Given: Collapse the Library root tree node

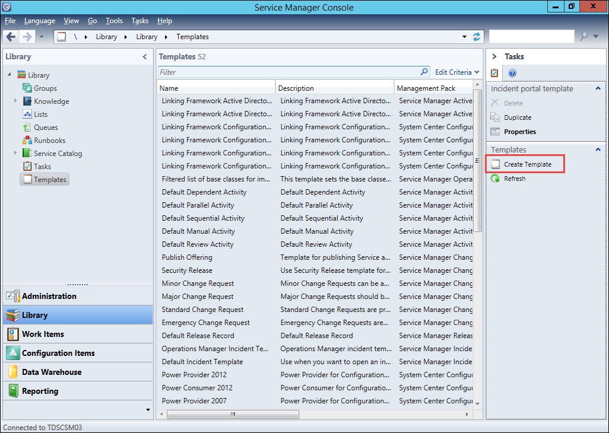Looking at the screenshot, I should [x=9, y=74].
